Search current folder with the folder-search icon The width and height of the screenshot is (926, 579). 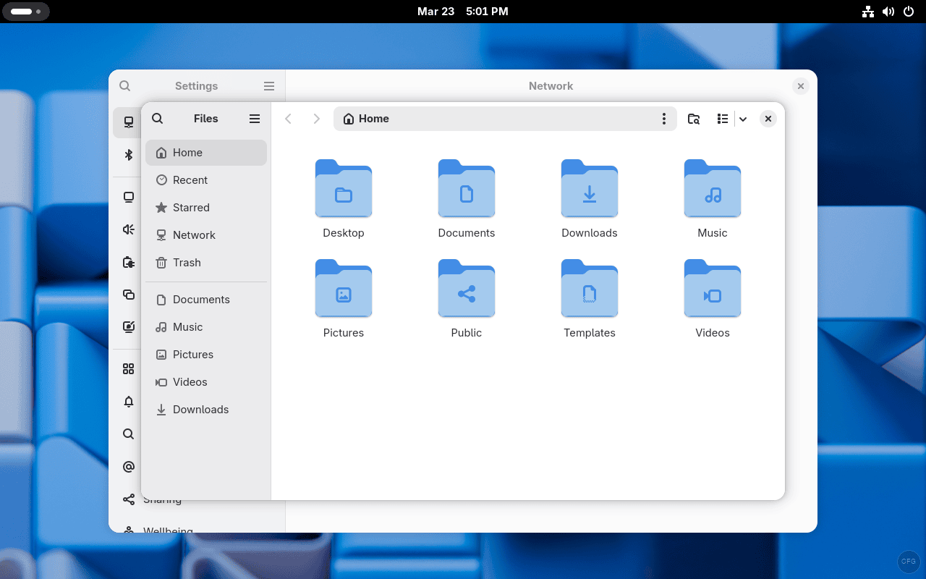pyautogui.click(x=694, y=118)
